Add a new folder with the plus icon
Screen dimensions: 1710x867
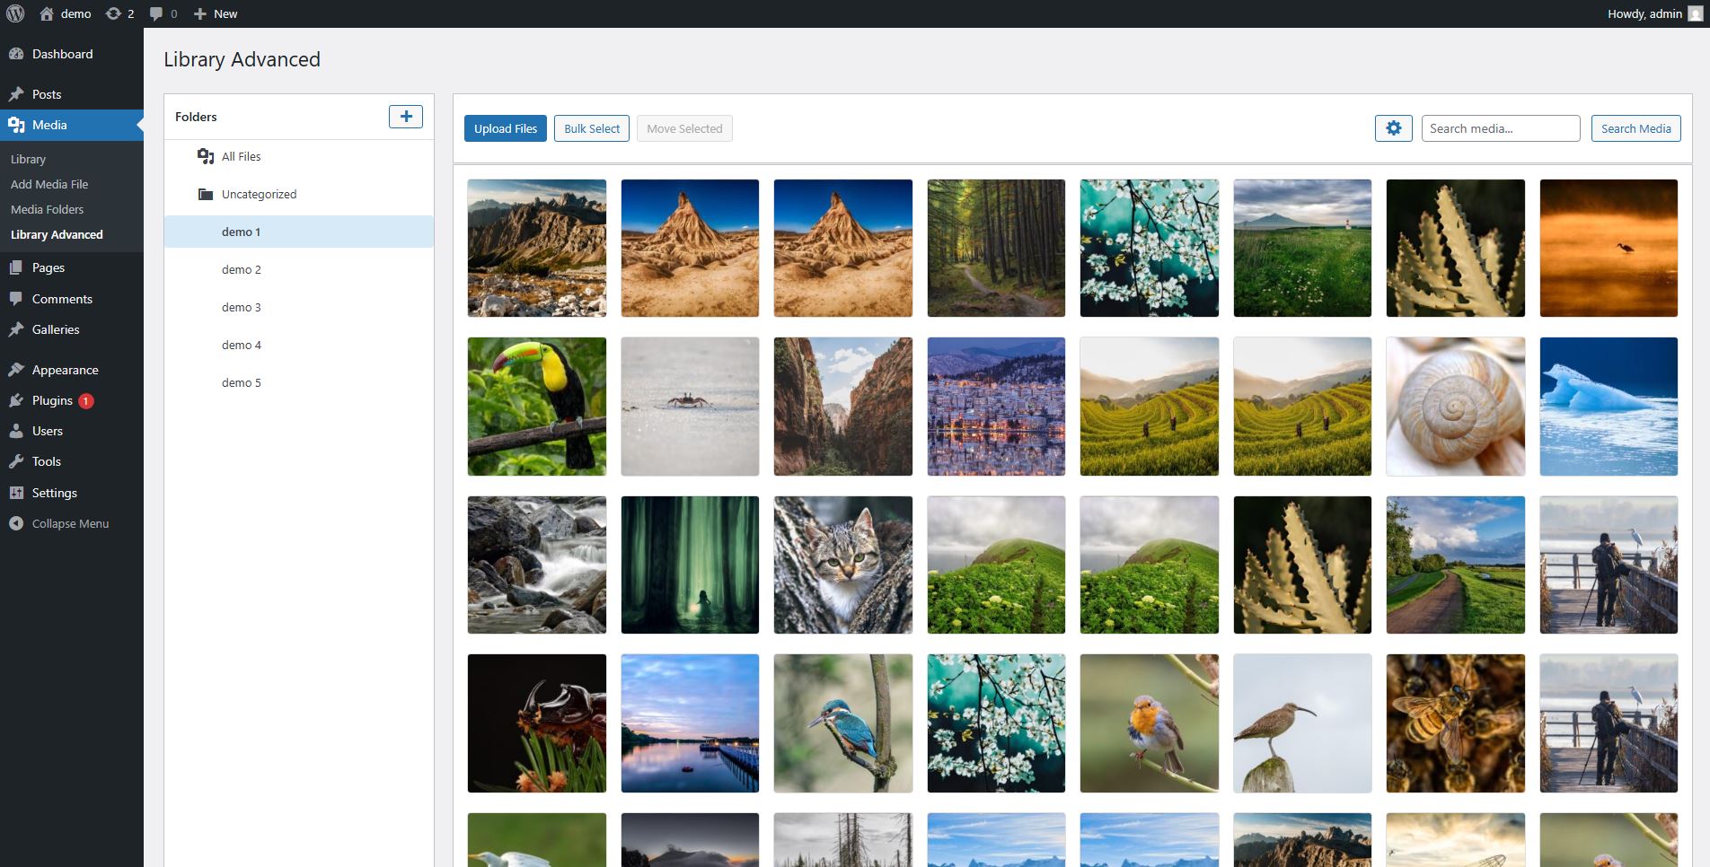(x=406, y=116)
